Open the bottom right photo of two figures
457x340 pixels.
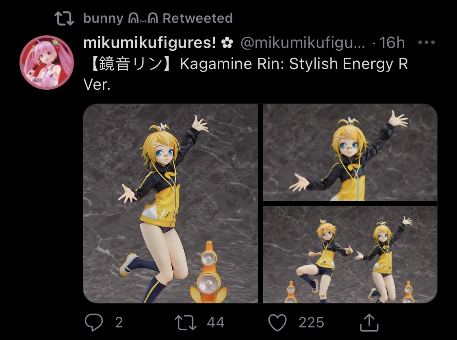350,255
